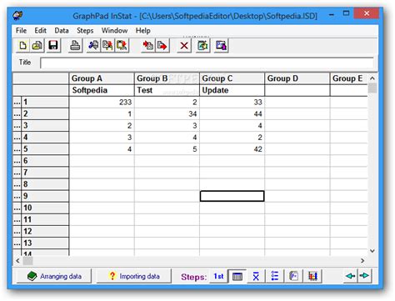Click the highlighted cell in Group C row 9
The width and height of the screenshot is (395, 301).
pyautogui.click(x=232, y=196)
